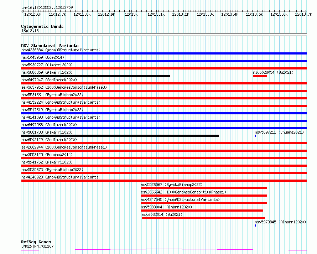Open the esv2669944 1000GenomesConsortiumPhase1 label
This screenshot has width=317, height=254.
pos(64,147)
